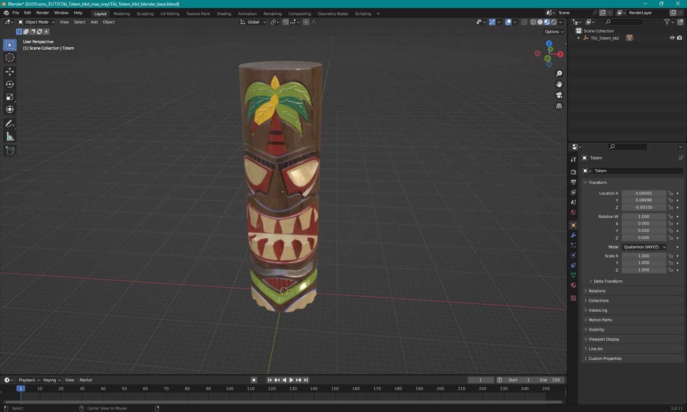
Task: Click the viewport zoom magnifier icon
Action: (559, 74)
